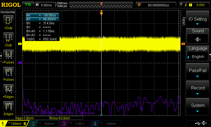Select the -Duty measurement icon
Viewport: 211px width, 127px height.
8,39
